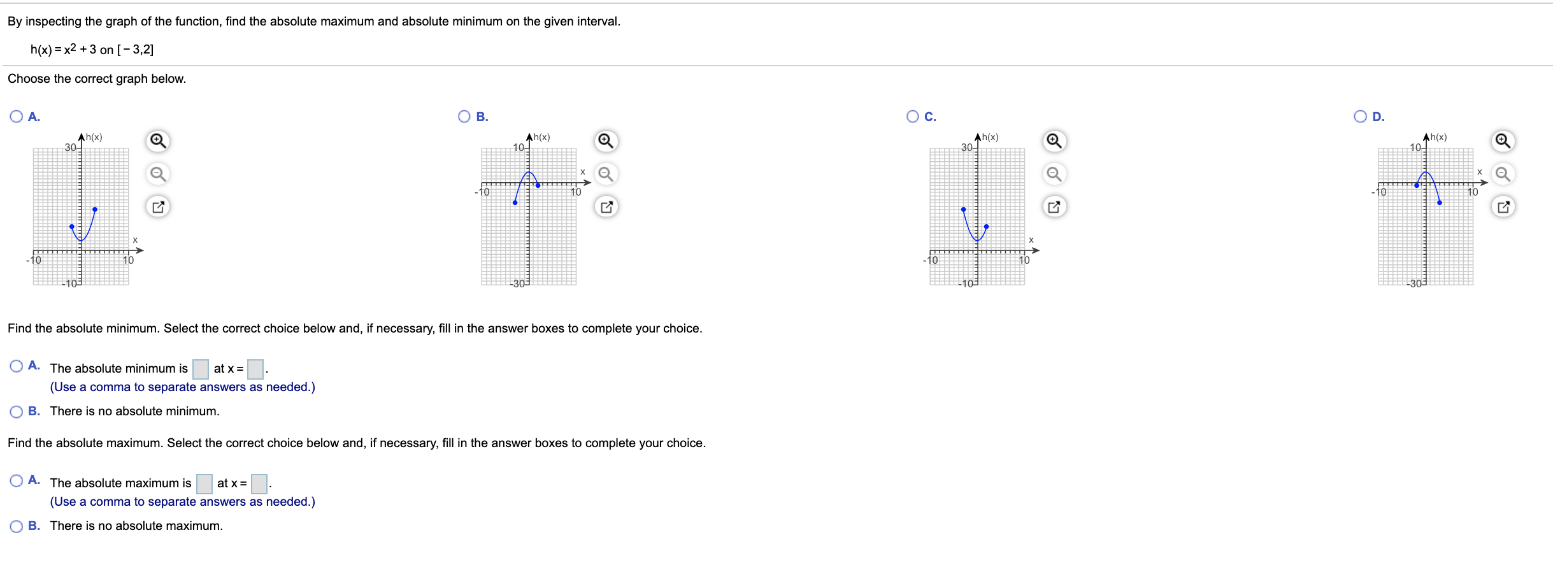This screenshot has height=572, width=1553.
Task: Zoom out on graph C
Action: [x=1055, y=174]
